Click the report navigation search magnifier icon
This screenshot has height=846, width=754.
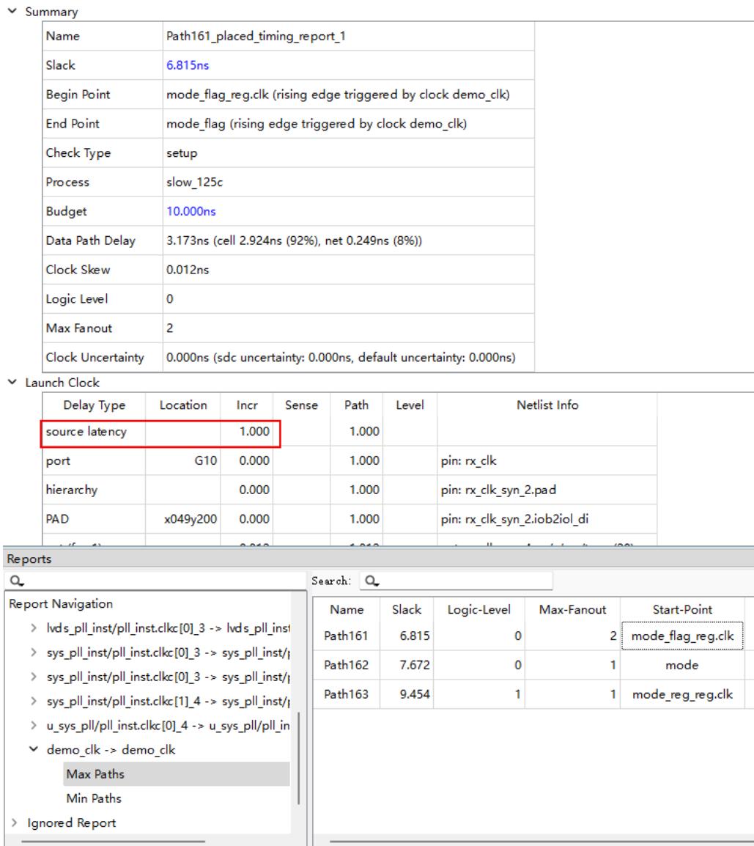[17, 581]
